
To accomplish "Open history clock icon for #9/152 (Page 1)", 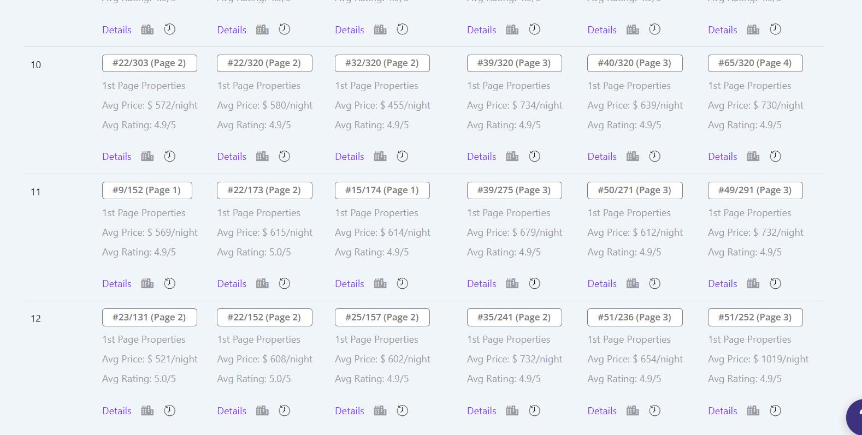I will [170, 283].
